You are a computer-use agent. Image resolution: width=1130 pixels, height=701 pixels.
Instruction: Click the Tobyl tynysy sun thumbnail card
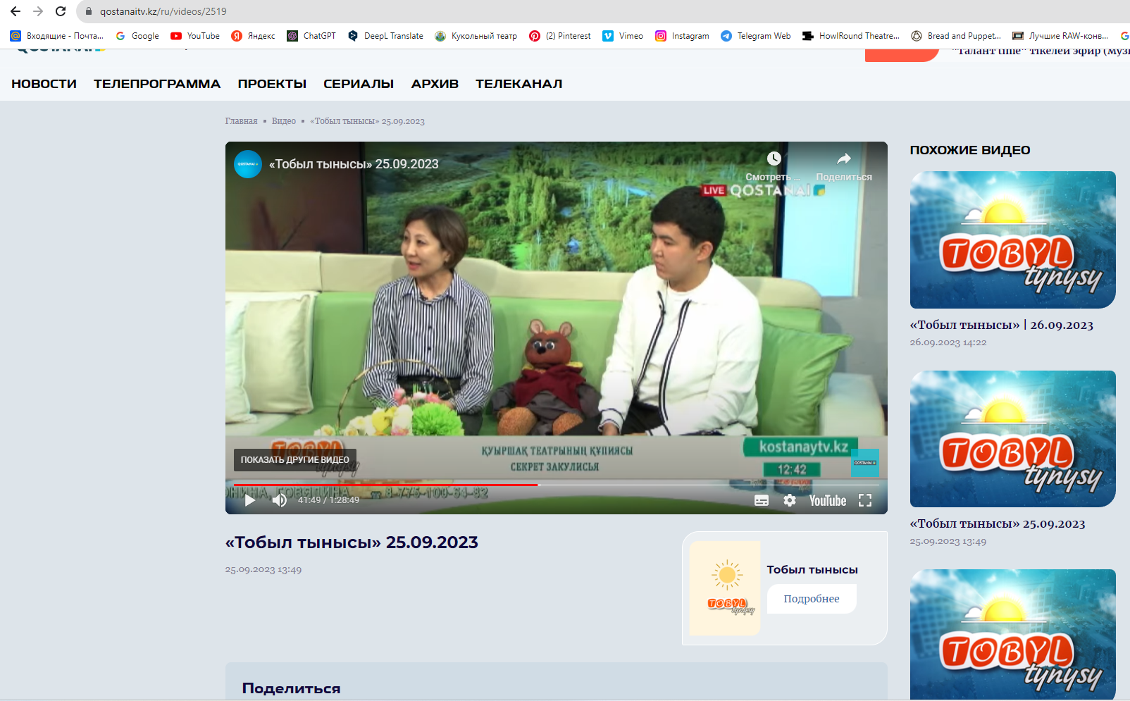click(725, 588)
